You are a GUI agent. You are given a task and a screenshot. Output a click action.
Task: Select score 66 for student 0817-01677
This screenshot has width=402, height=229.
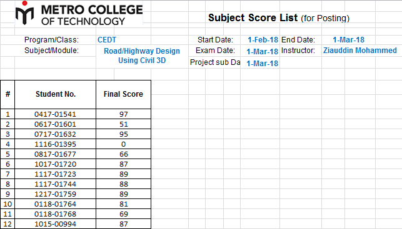coord(123,154)
